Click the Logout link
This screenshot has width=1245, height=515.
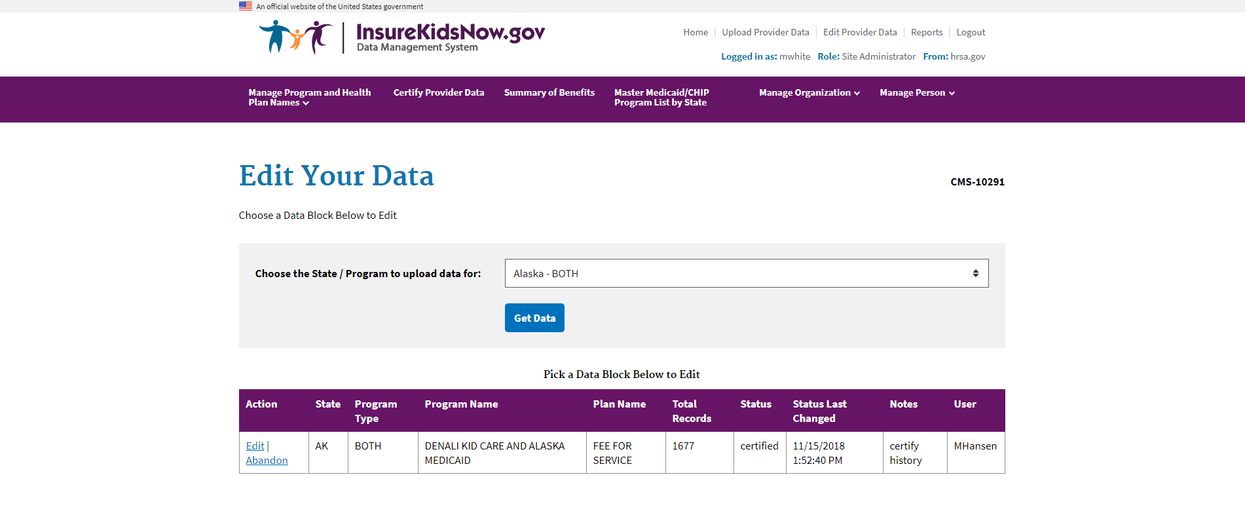tap(970, 32)
